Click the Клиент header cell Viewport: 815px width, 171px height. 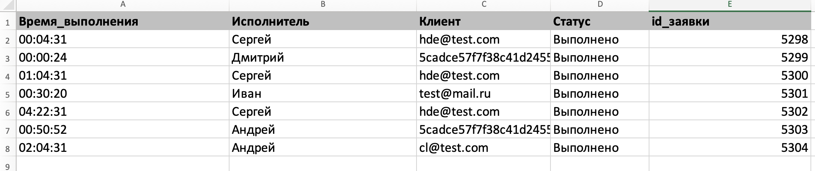(484, 21)
